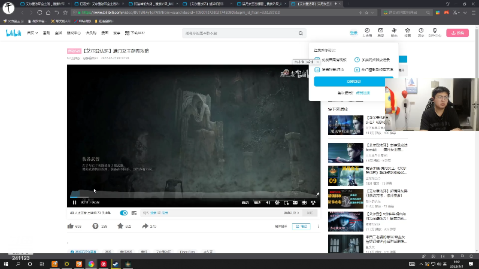
Task: Open the NetEase Music taskbar icon
Action: pos(103,264)
